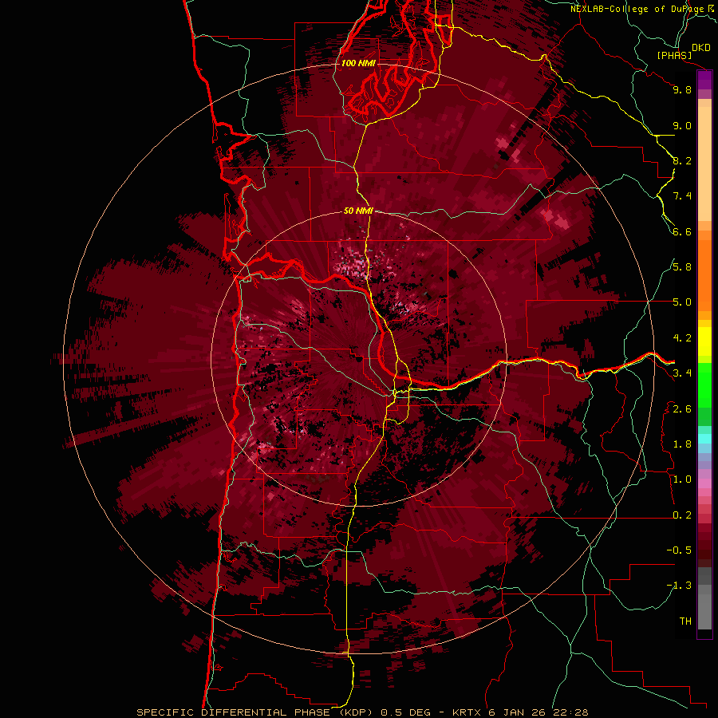Pick the cyan segment of the color bar
The height and width of the screenshot is (718, 718).
[x=704, y=438]
